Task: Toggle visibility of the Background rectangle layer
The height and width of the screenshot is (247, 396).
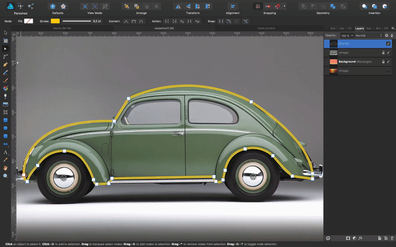Action: pyautogui.click(x=388, y=62)
